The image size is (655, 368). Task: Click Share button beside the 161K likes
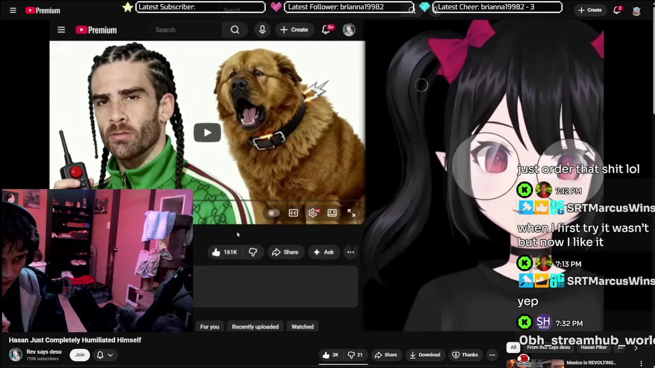pos(285,252)
